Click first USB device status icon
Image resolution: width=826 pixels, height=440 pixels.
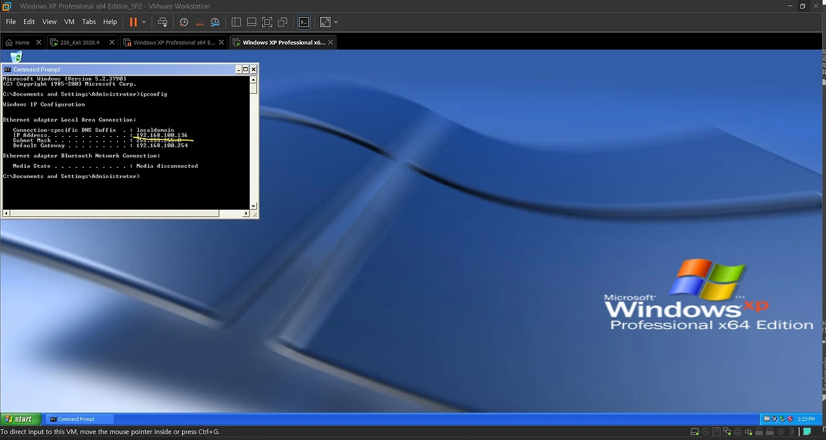point(759,432)
